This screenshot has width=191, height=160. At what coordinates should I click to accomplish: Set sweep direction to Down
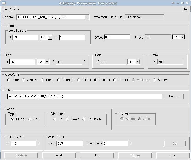click(x=67, y=119)
